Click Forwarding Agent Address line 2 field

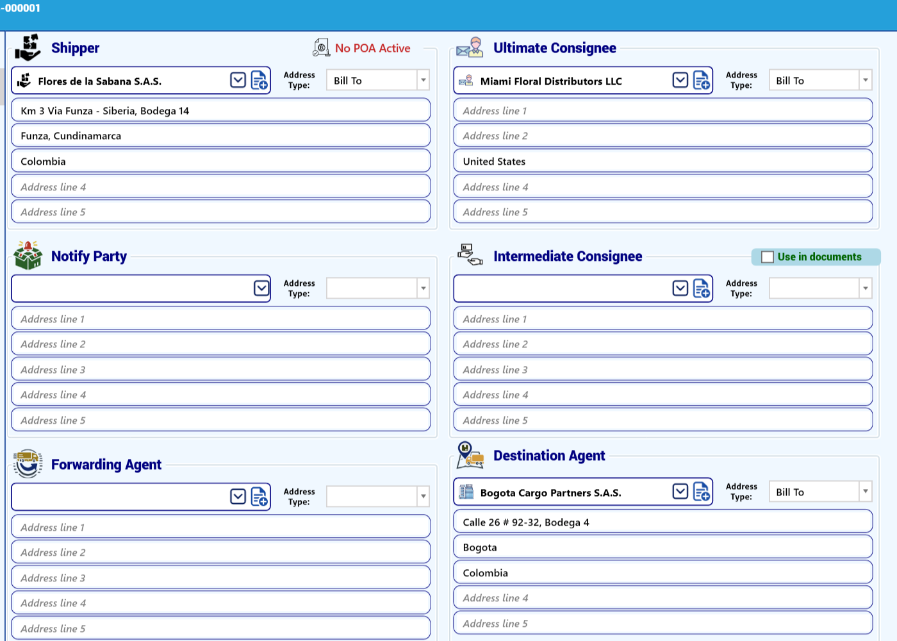click(x=220, y=553)
